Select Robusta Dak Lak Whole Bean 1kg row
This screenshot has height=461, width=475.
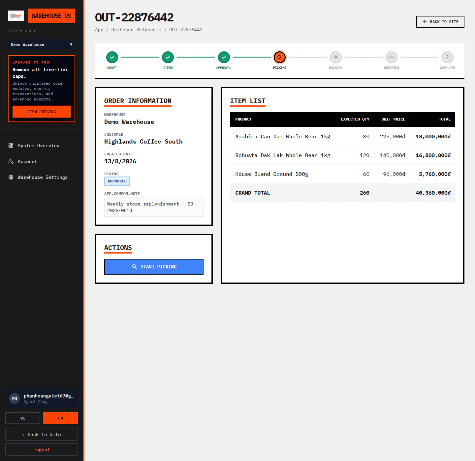tap(342, 155)
